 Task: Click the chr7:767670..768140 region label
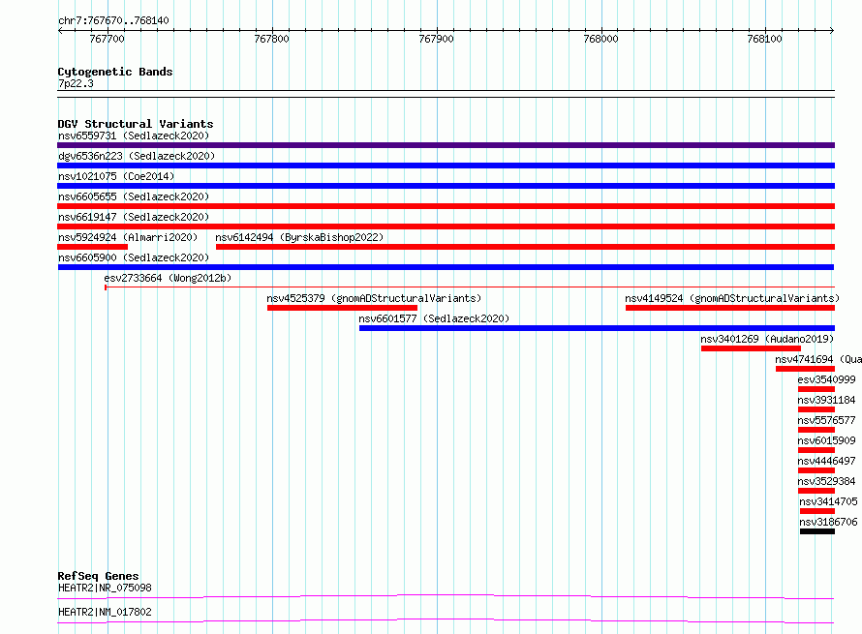(113, 20)
